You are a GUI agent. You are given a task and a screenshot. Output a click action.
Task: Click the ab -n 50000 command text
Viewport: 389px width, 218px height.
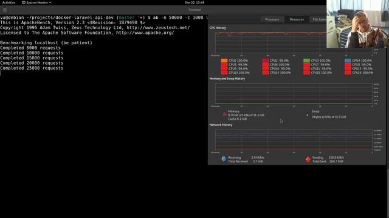coord(181,18)
